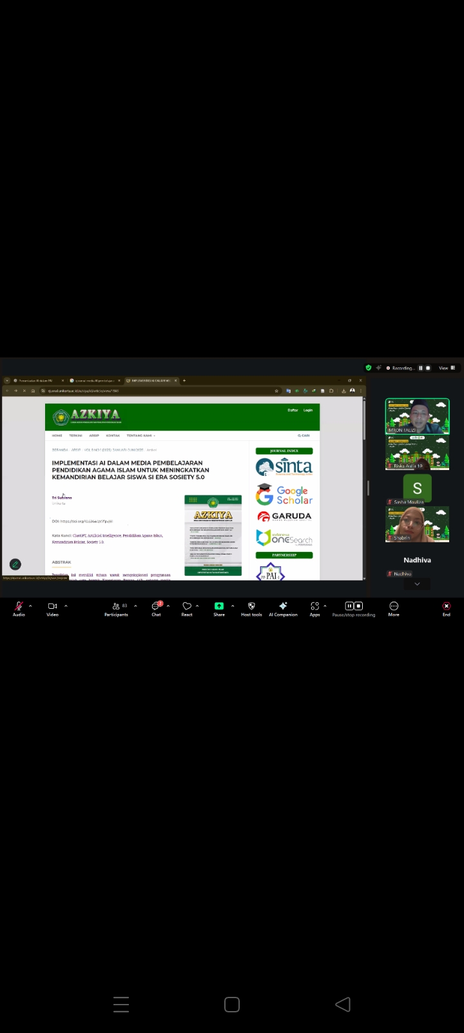Viewport: 464px width, 1033px height.
Task: Bookmark page with star icon
Action: pos(276,391)
